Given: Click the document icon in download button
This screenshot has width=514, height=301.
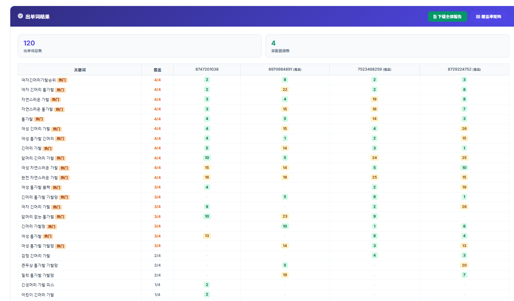Looking at the screenshot, I should coord(435,17).
